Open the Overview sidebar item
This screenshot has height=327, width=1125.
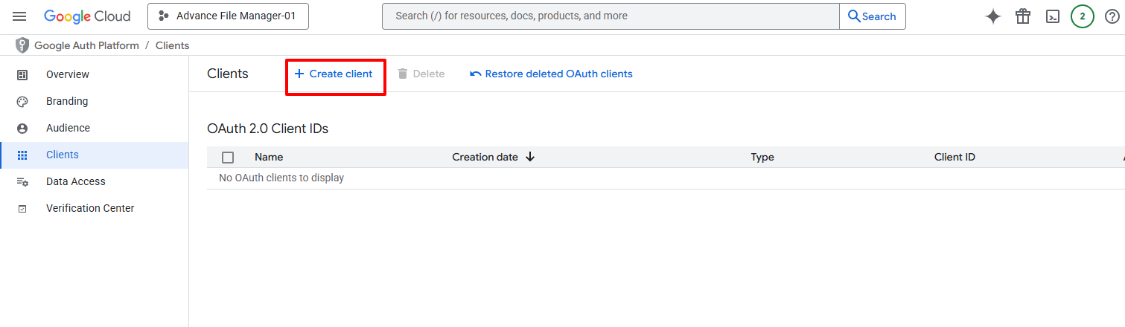coord(67,74)
